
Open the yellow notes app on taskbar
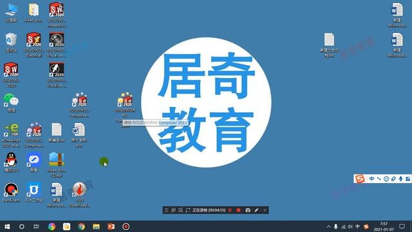[x=66, y=226]
